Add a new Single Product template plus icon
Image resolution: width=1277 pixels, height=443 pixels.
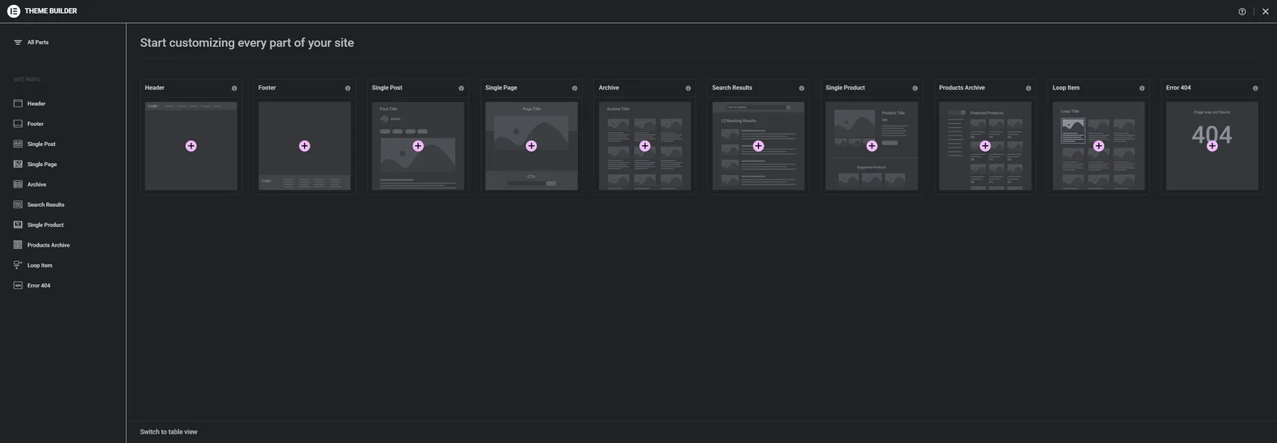click(x=872, y=146)
